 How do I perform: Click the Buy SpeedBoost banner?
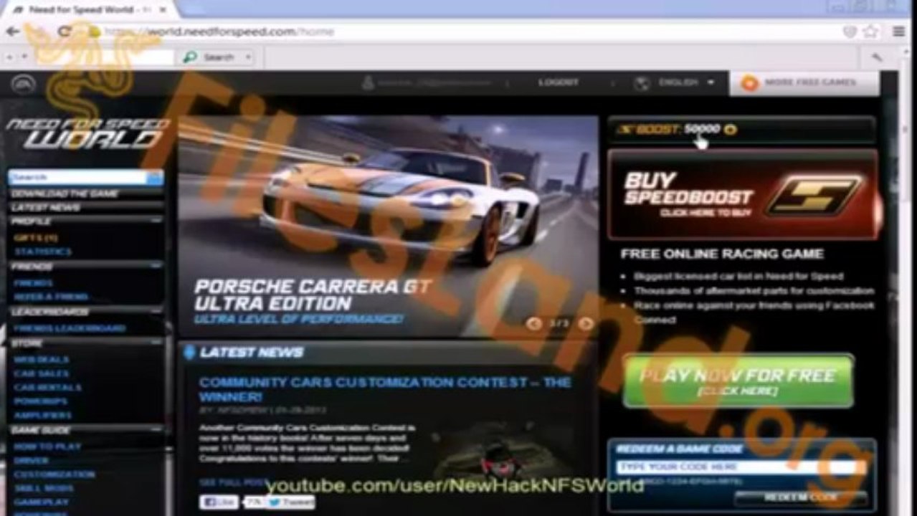pos(743,194)
